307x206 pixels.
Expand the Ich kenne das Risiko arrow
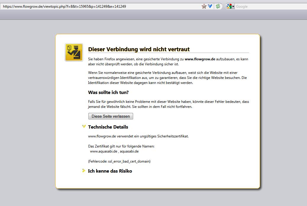84,171
